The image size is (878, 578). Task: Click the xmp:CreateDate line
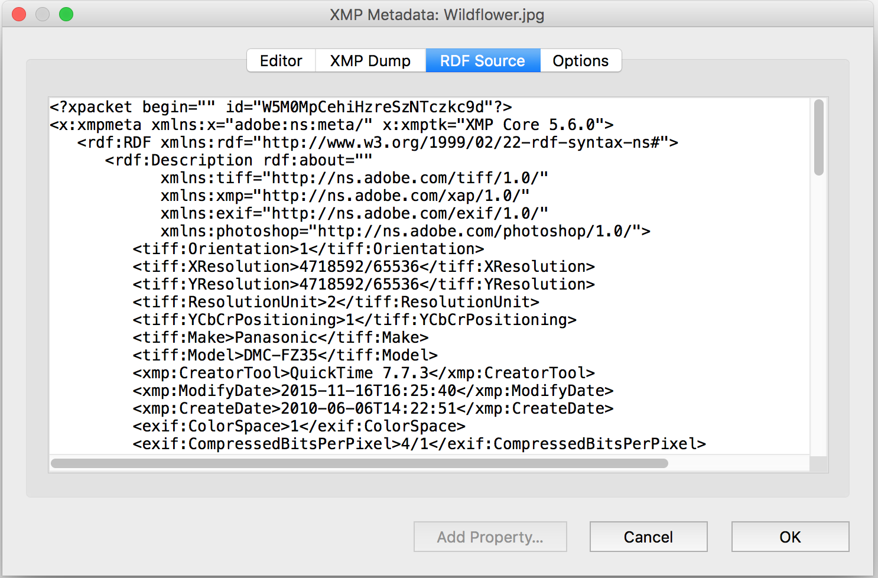point(373,408)
